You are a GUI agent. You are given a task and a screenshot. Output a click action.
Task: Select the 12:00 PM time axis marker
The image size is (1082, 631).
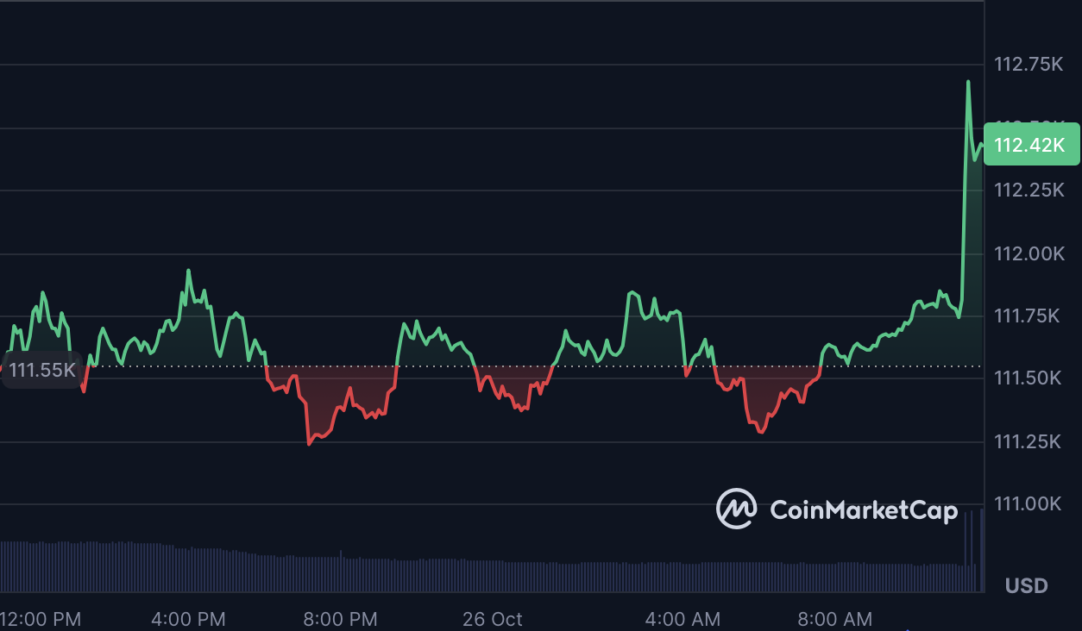(x=41, y=619)
